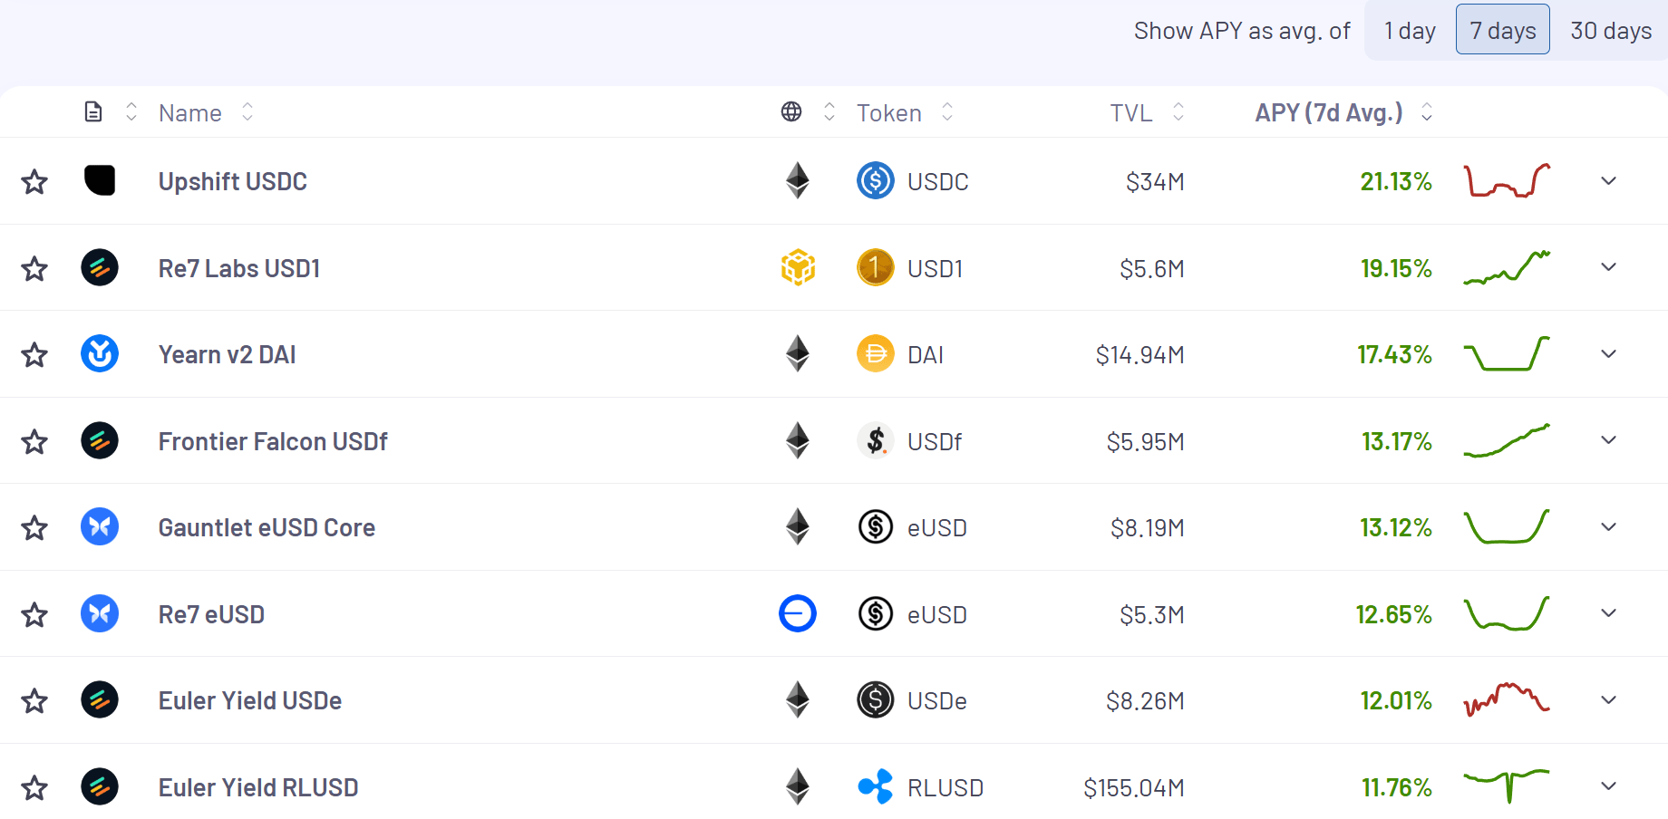Image resolution: width=1668 pixels, height=819 pixels.
Task: Click the RLUSD token icon
Action: point(875,786)
